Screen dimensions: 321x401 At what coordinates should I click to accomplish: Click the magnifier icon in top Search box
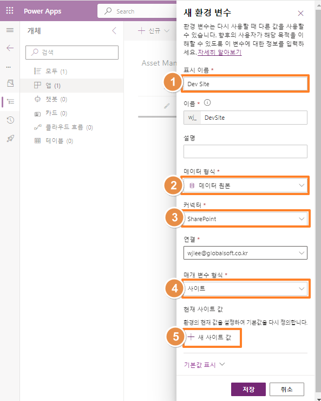(x=108, y=11)
